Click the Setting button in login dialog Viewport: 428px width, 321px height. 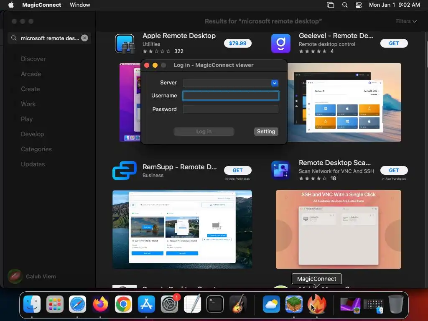pos(266,132)
